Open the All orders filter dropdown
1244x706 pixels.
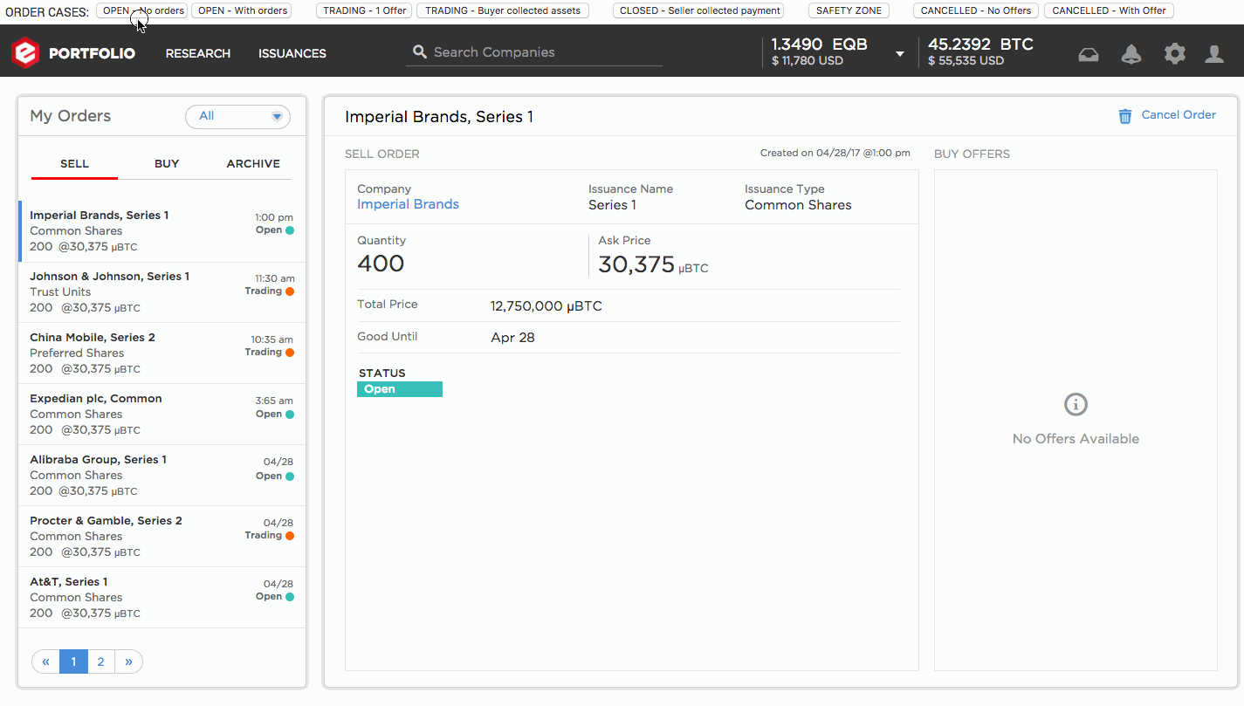point(237,116)
